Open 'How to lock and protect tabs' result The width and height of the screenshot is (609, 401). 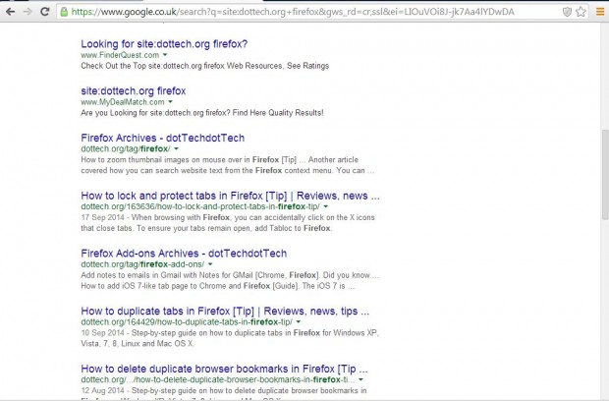tap(230, 196)
